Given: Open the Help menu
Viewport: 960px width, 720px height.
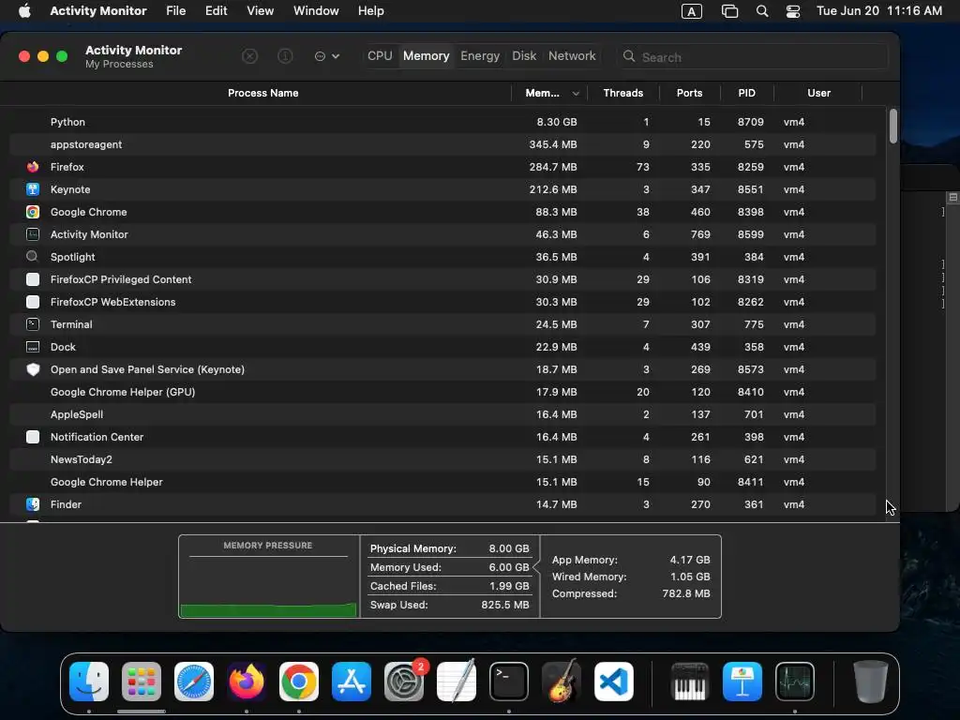Looking at the screenshot, I should 371,11.
